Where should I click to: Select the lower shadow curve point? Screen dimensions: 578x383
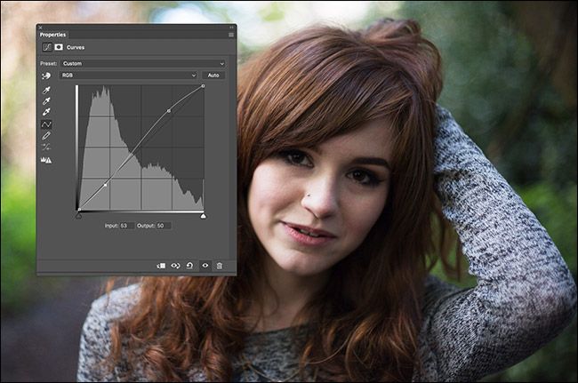point(106,185)
